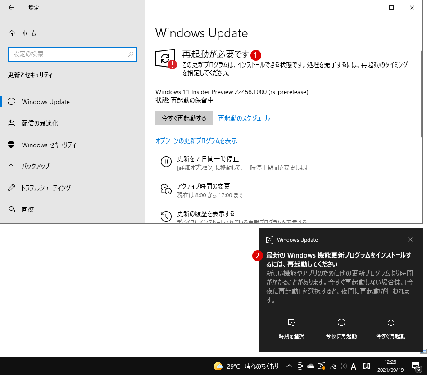Screen dimensions: 427x375
Task: Click the Meet Now tray icon
Action: click(300, 366)
